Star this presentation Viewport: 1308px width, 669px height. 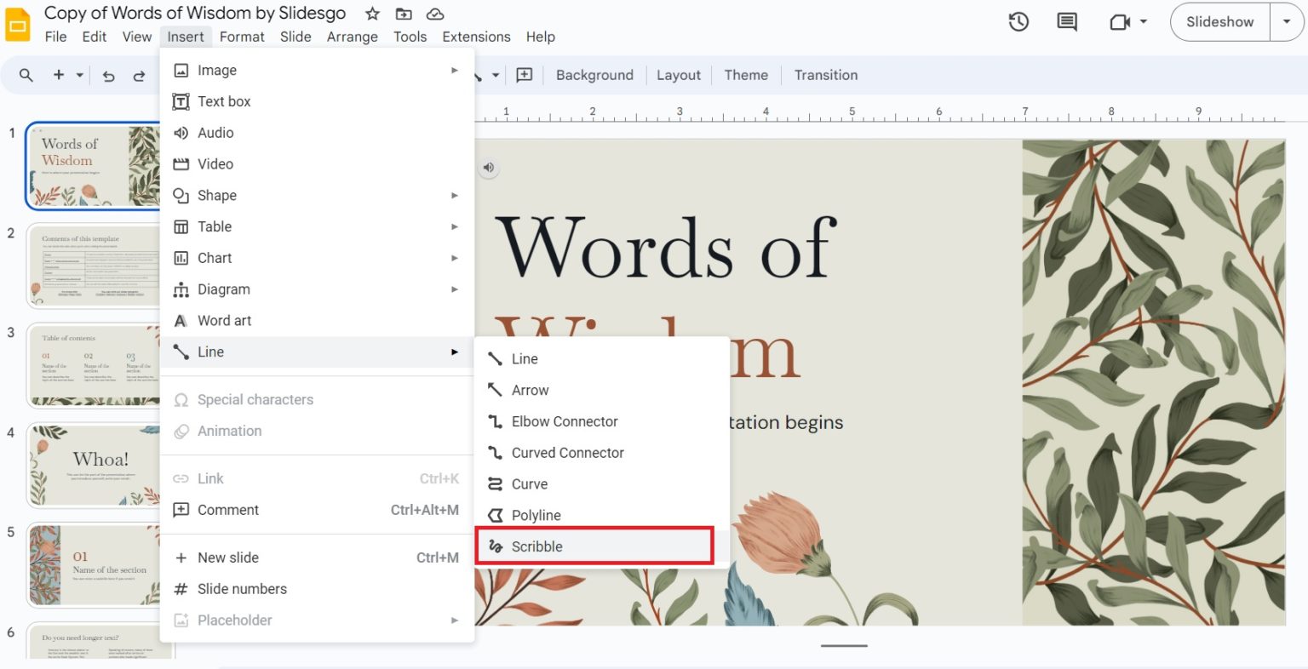(x=372, y=14)
